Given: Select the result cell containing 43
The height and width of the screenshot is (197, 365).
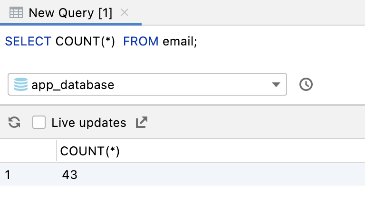Looking at the screenshot, I should tap(70, 175).
